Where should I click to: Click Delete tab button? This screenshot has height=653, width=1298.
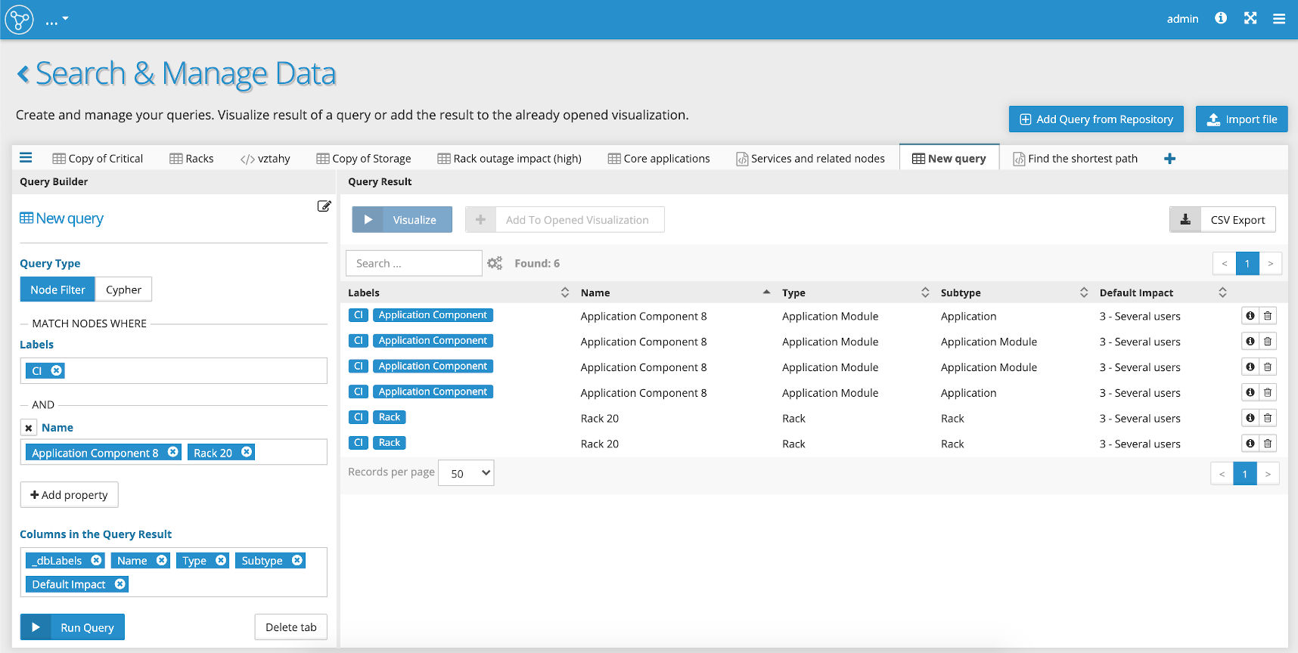tap(290, 627)
